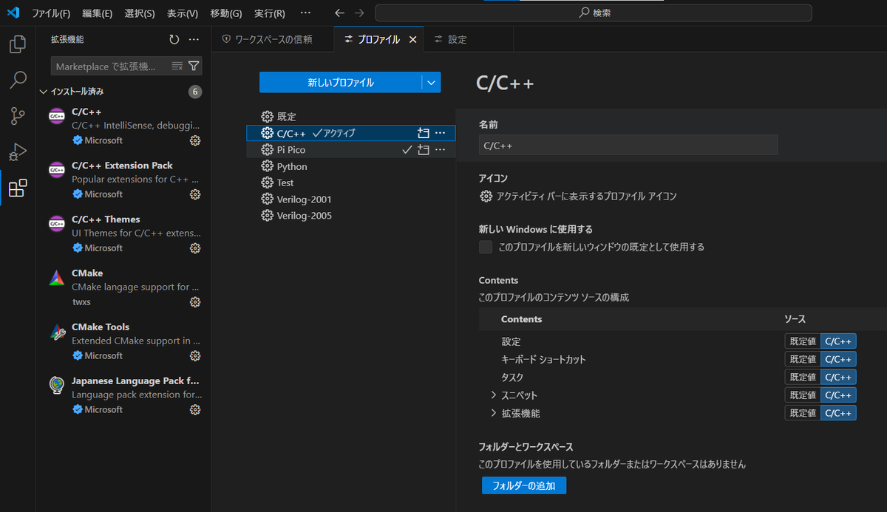Viewport: 887px width, 512px height.
Task: Click the フォルダーの追加 button
Action: (524, 485)
